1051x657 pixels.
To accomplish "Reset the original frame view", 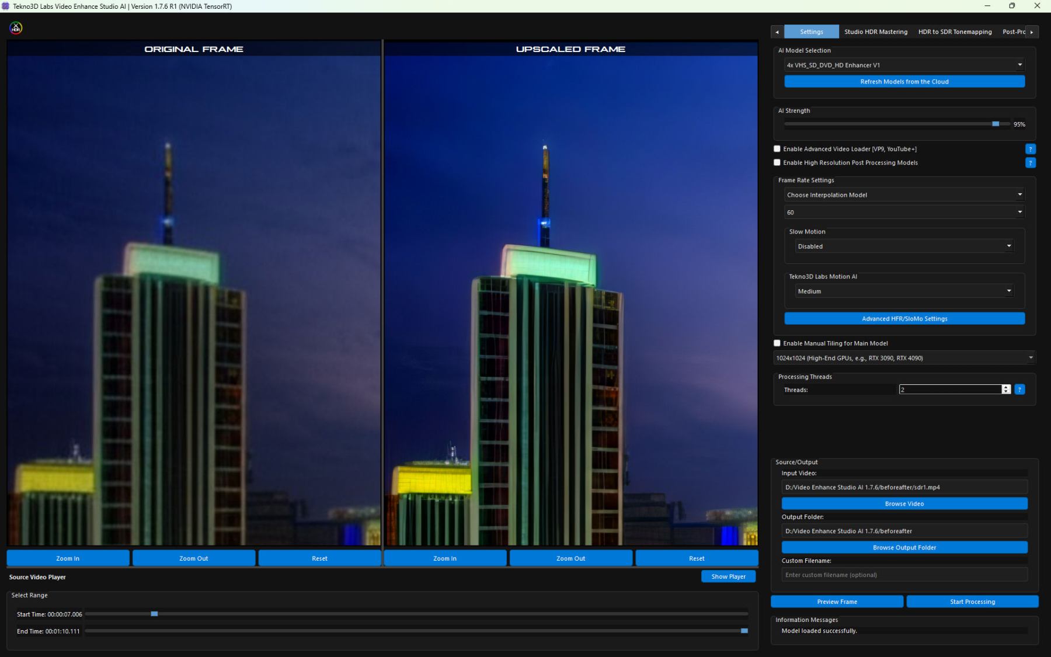I will 319,558.
